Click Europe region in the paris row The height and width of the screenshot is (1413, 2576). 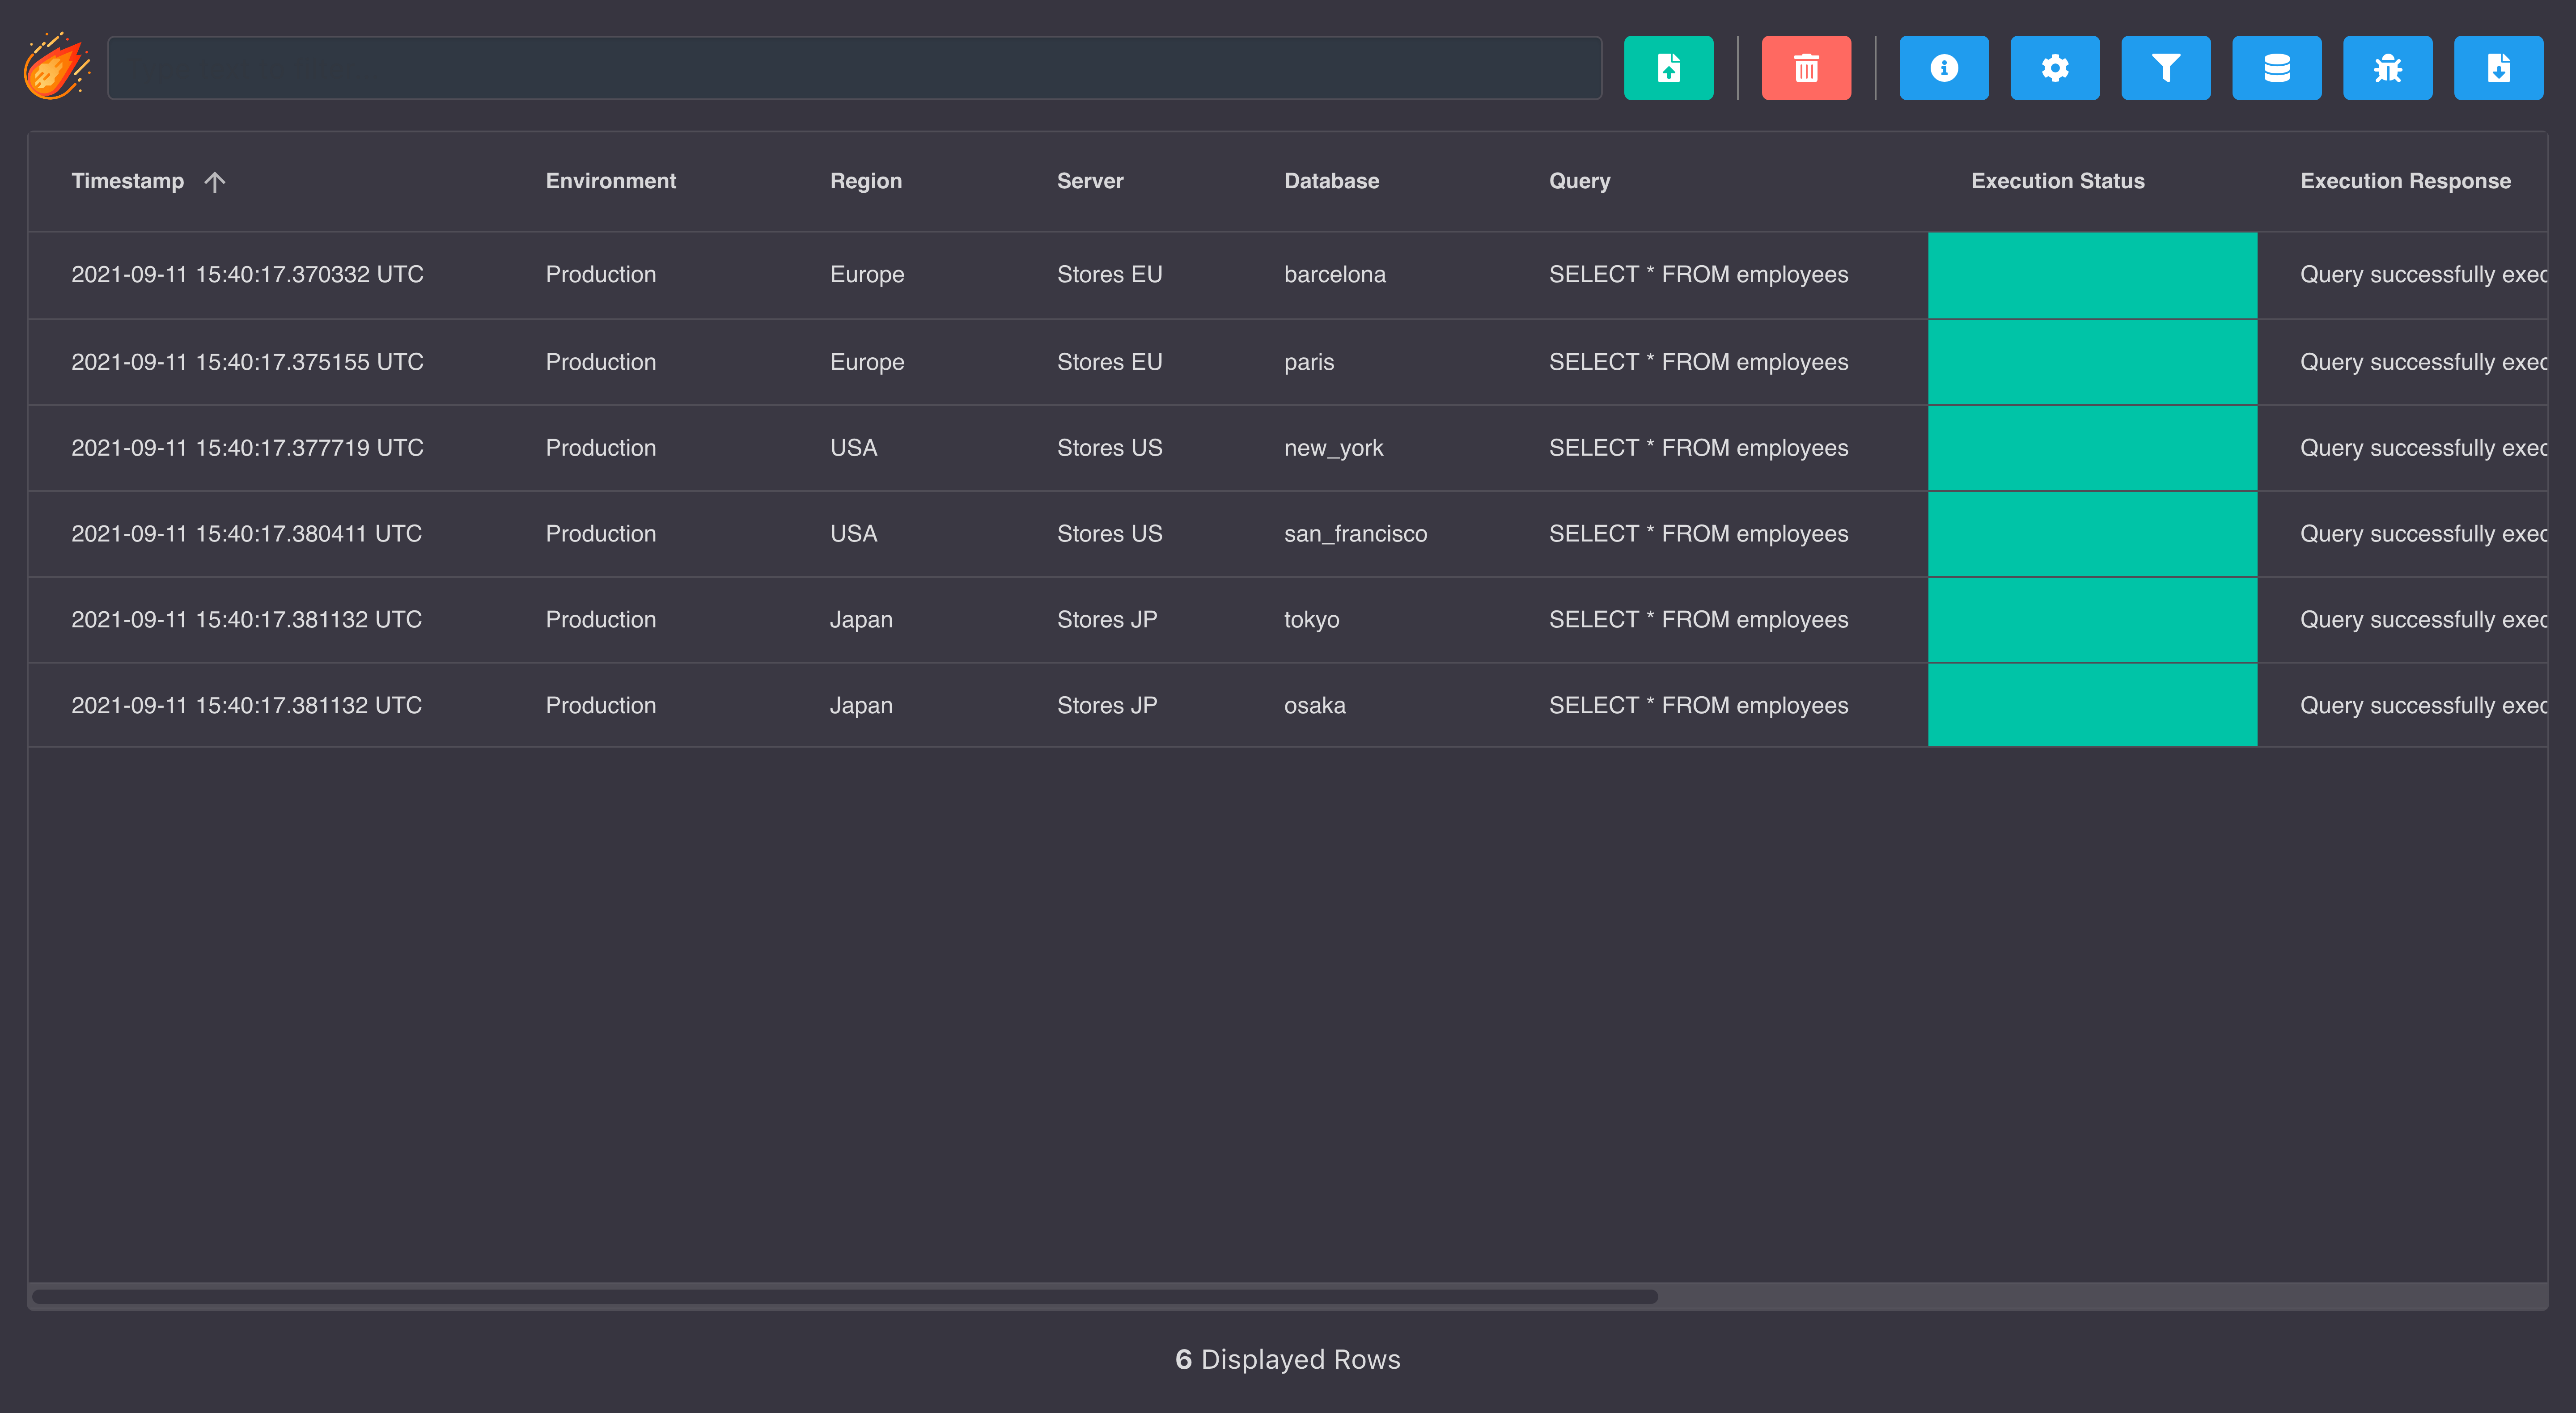867,362
